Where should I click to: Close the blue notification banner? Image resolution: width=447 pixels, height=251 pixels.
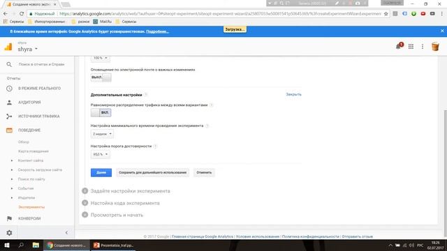pyautogui.click(x=442, y=31)
